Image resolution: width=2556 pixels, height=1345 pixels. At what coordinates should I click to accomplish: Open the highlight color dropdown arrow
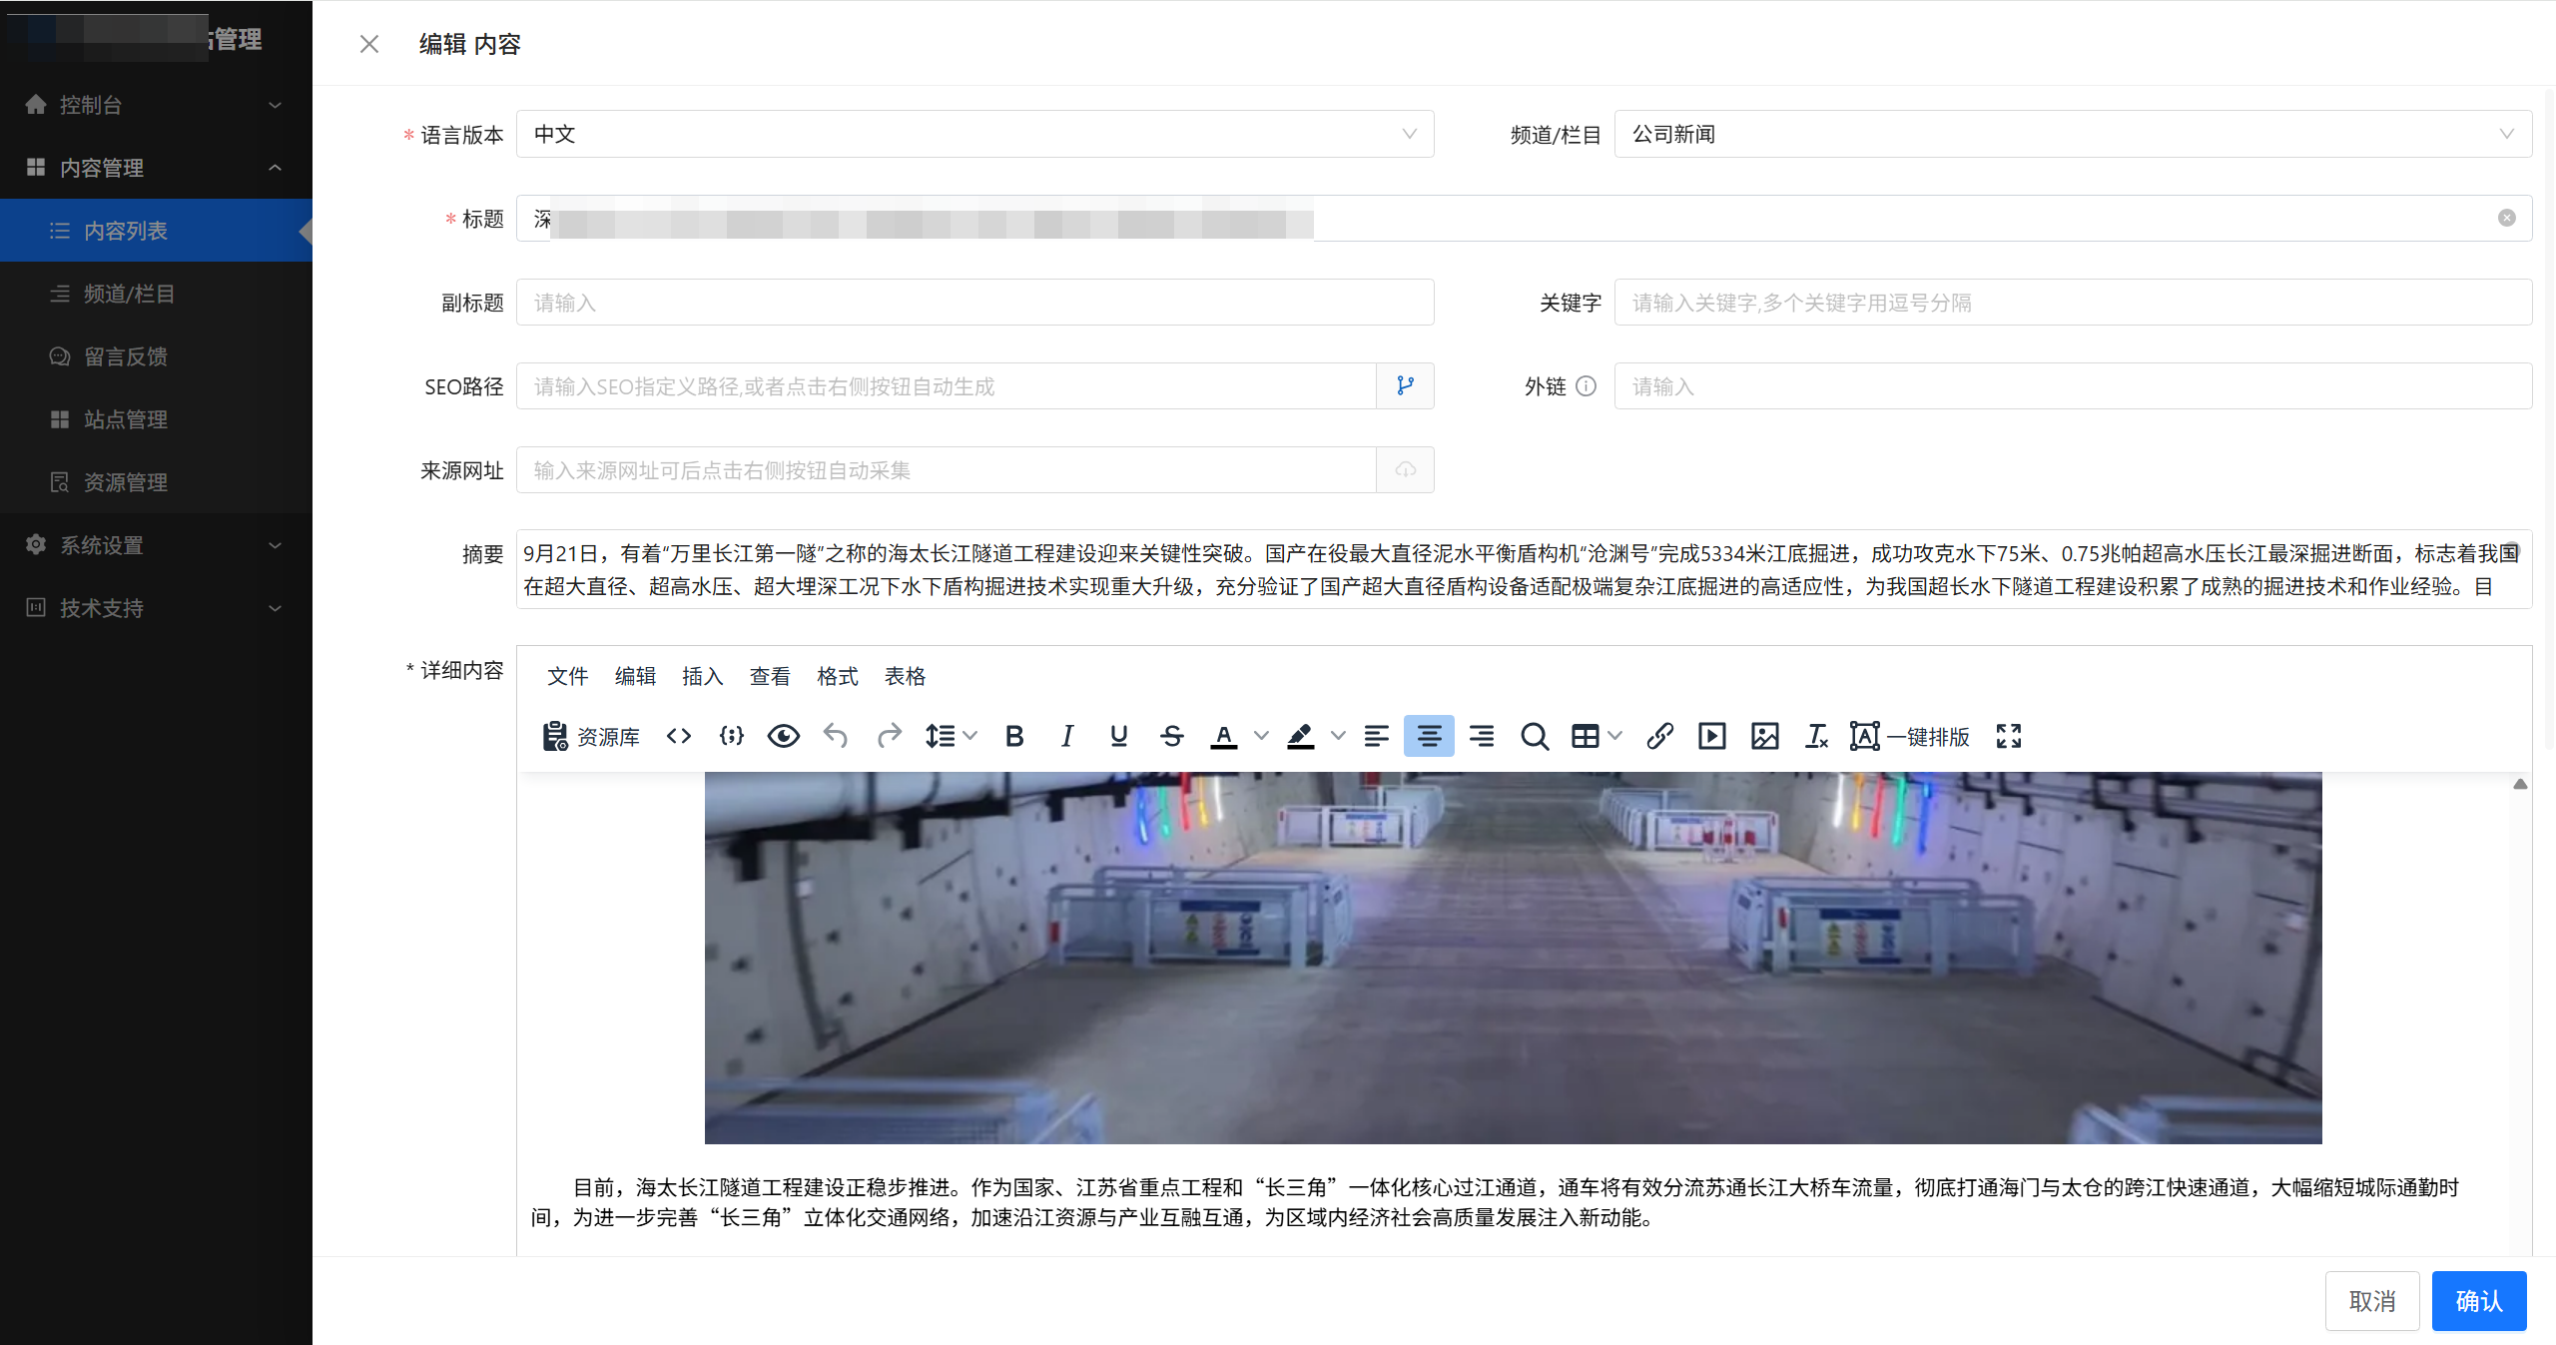[1339, 737]
